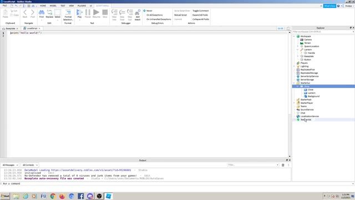Select SoundService in Explorer

307,110
